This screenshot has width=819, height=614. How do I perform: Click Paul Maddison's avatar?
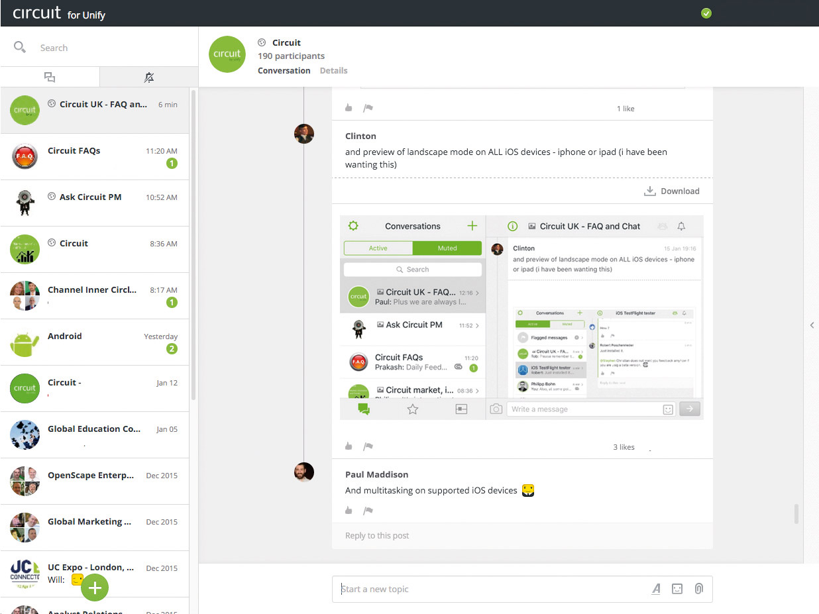(x=303, y=472)
